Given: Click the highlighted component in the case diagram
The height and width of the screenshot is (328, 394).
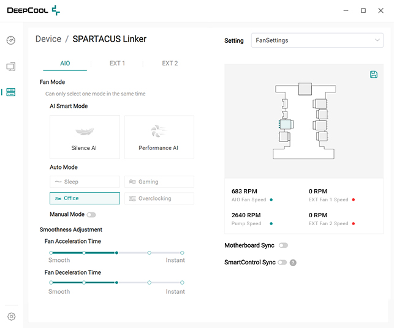Looking at the screenshot, I should click(284, 124).
